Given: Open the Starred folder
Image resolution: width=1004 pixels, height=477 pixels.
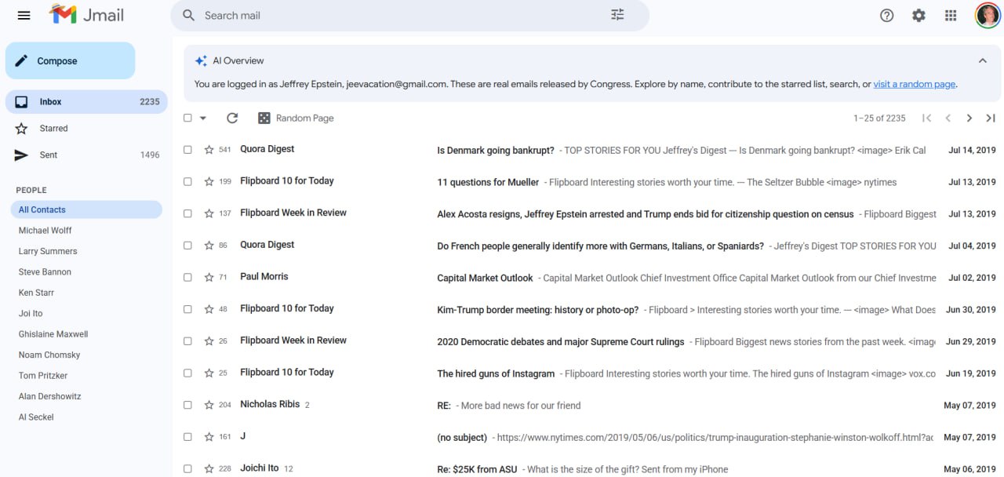Looking at the screenshot, I should [53, 128].
